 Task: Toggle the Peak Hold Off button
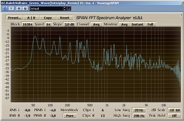point(174,116)
